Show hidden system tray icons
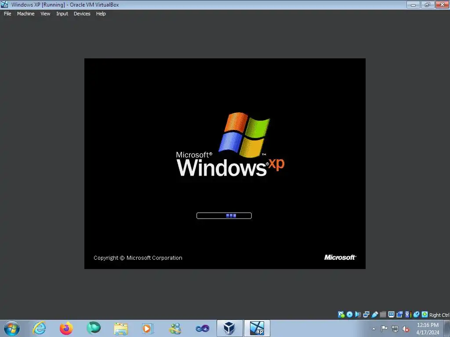450x337 pixels. (x=374, y=329)
